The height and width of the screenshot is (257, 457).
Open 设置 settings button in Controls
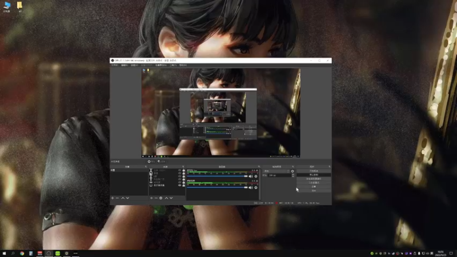314,187
